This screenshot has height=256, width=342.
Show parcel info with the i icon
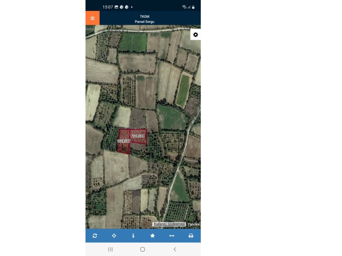[133, 236]
